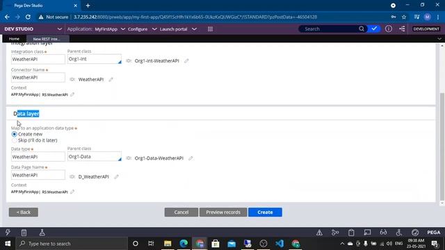Open the Tracer tool icon
The height and width of the screenshot is (250, 445).
coord(335,233)
